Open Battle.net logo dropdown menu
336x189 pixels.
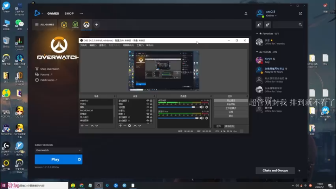pyautogui.click(x=39, y=13)
